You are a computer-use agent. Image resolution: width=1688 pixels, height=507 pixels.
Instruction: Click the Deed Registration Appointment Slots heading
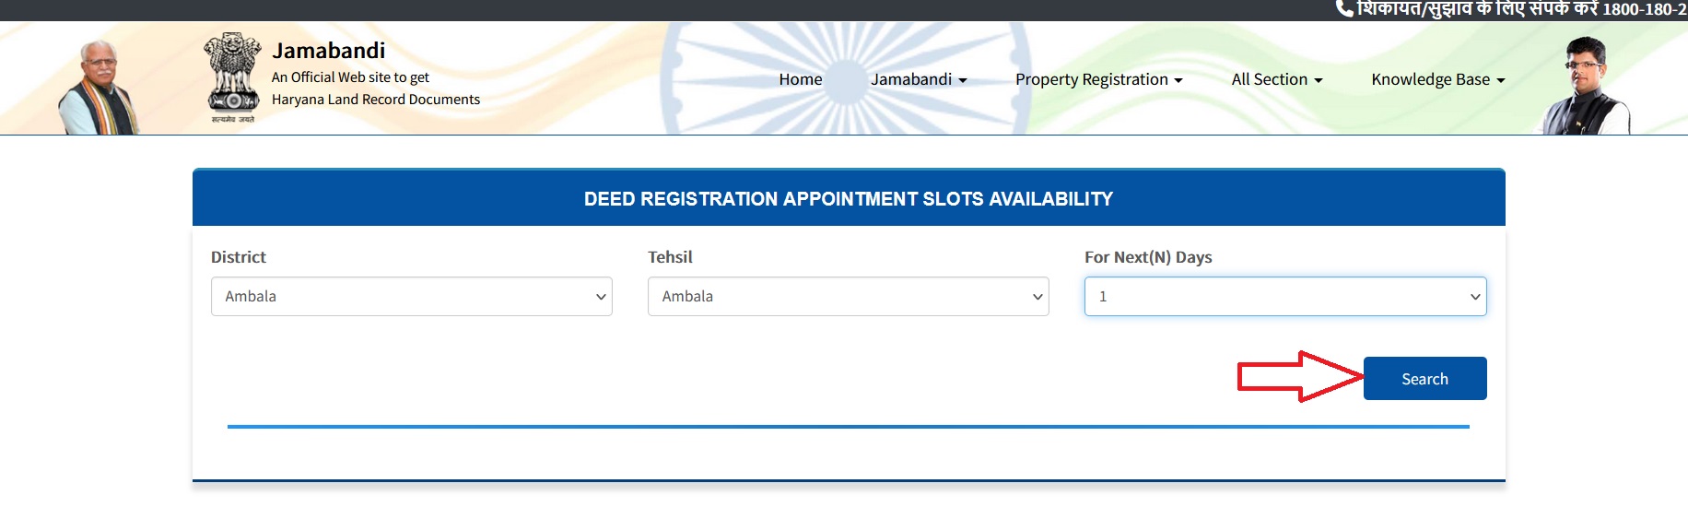848,199
